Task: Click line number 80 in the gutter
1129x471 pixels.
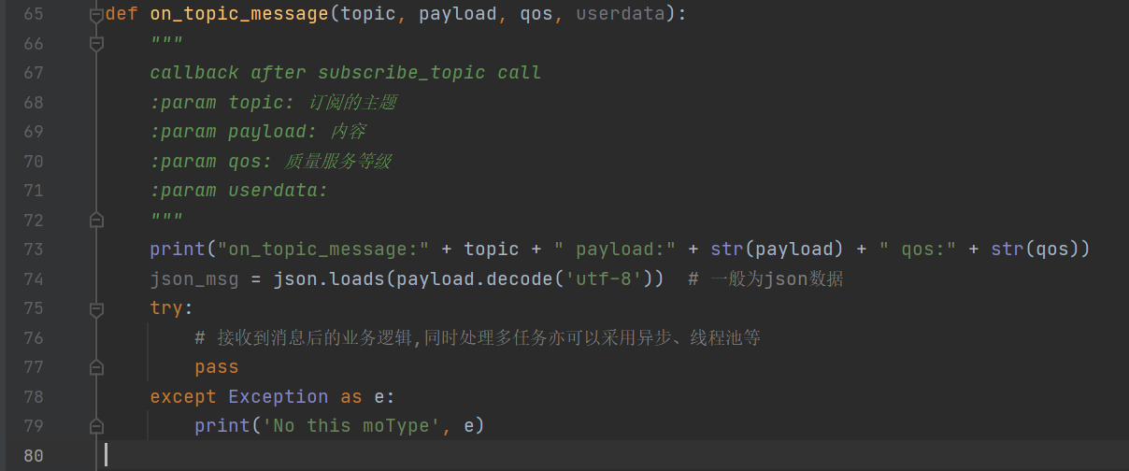Action: coord(33,455)
